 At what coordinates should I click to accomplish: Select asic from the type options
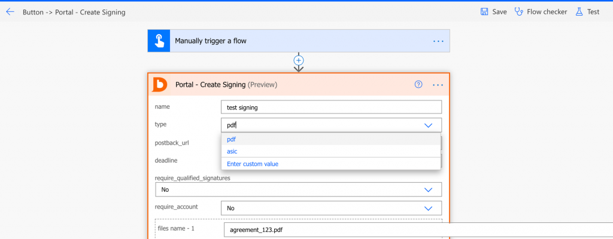pyautogui.click(x=330, y=151)
